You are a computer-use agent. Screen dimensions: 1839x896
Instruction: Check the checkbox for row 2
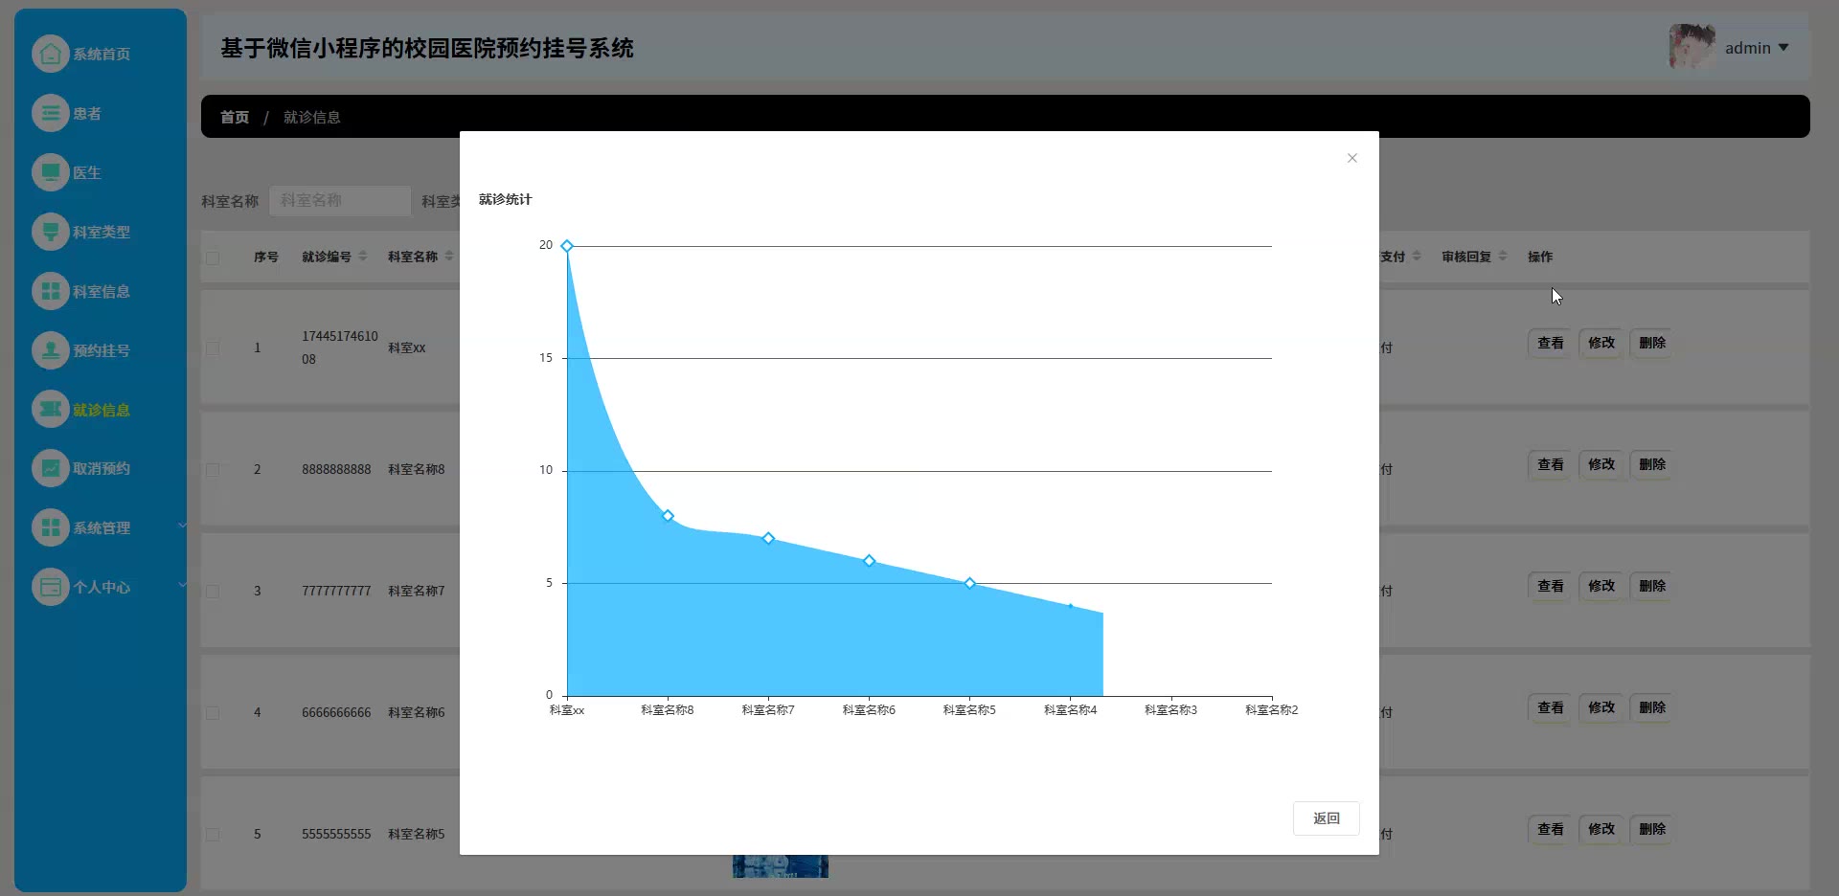pos(213,470)
